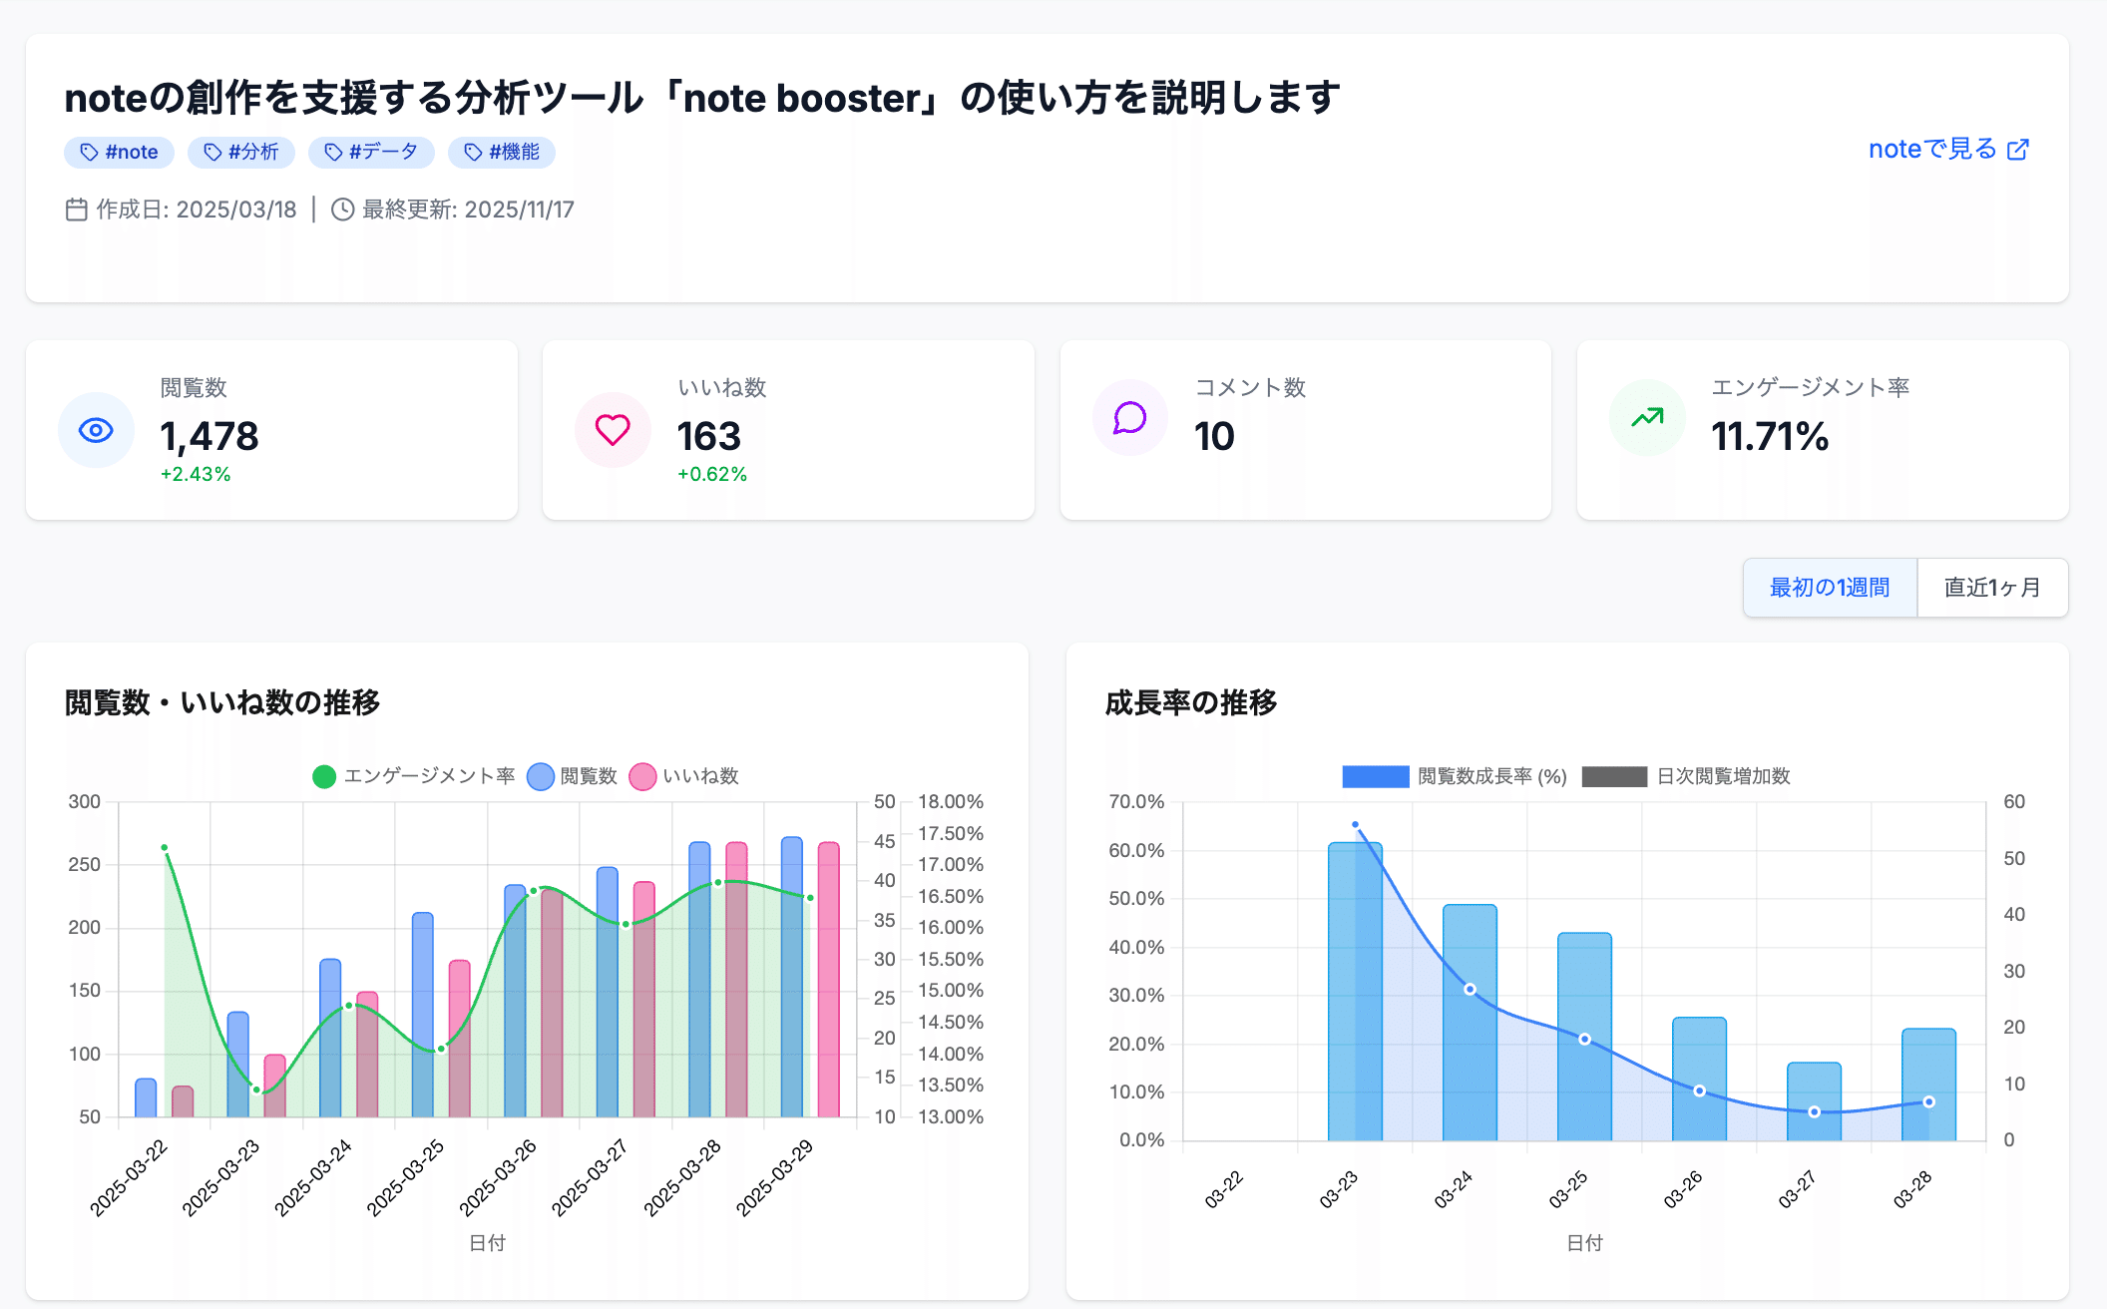Click the 03-28 growth line data point
The height and width of the screenshot is (1309, 2107).
[x=1929, y=1102]
